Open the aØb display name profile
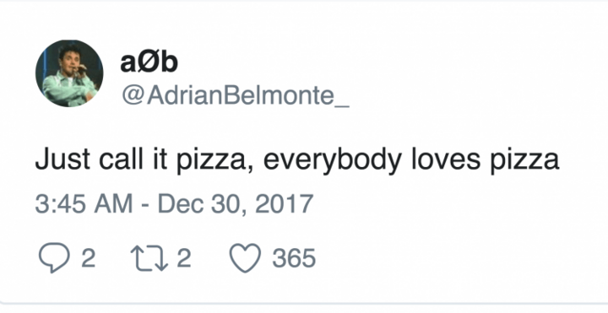The image size is (608, 313). click(149, 62)
